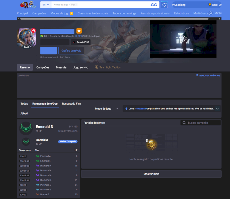
Task: Open Tabela de rankings page
Action: click(124, 13)
